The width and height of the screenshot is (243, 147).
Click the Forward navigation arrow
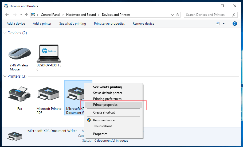click(15, 15)
